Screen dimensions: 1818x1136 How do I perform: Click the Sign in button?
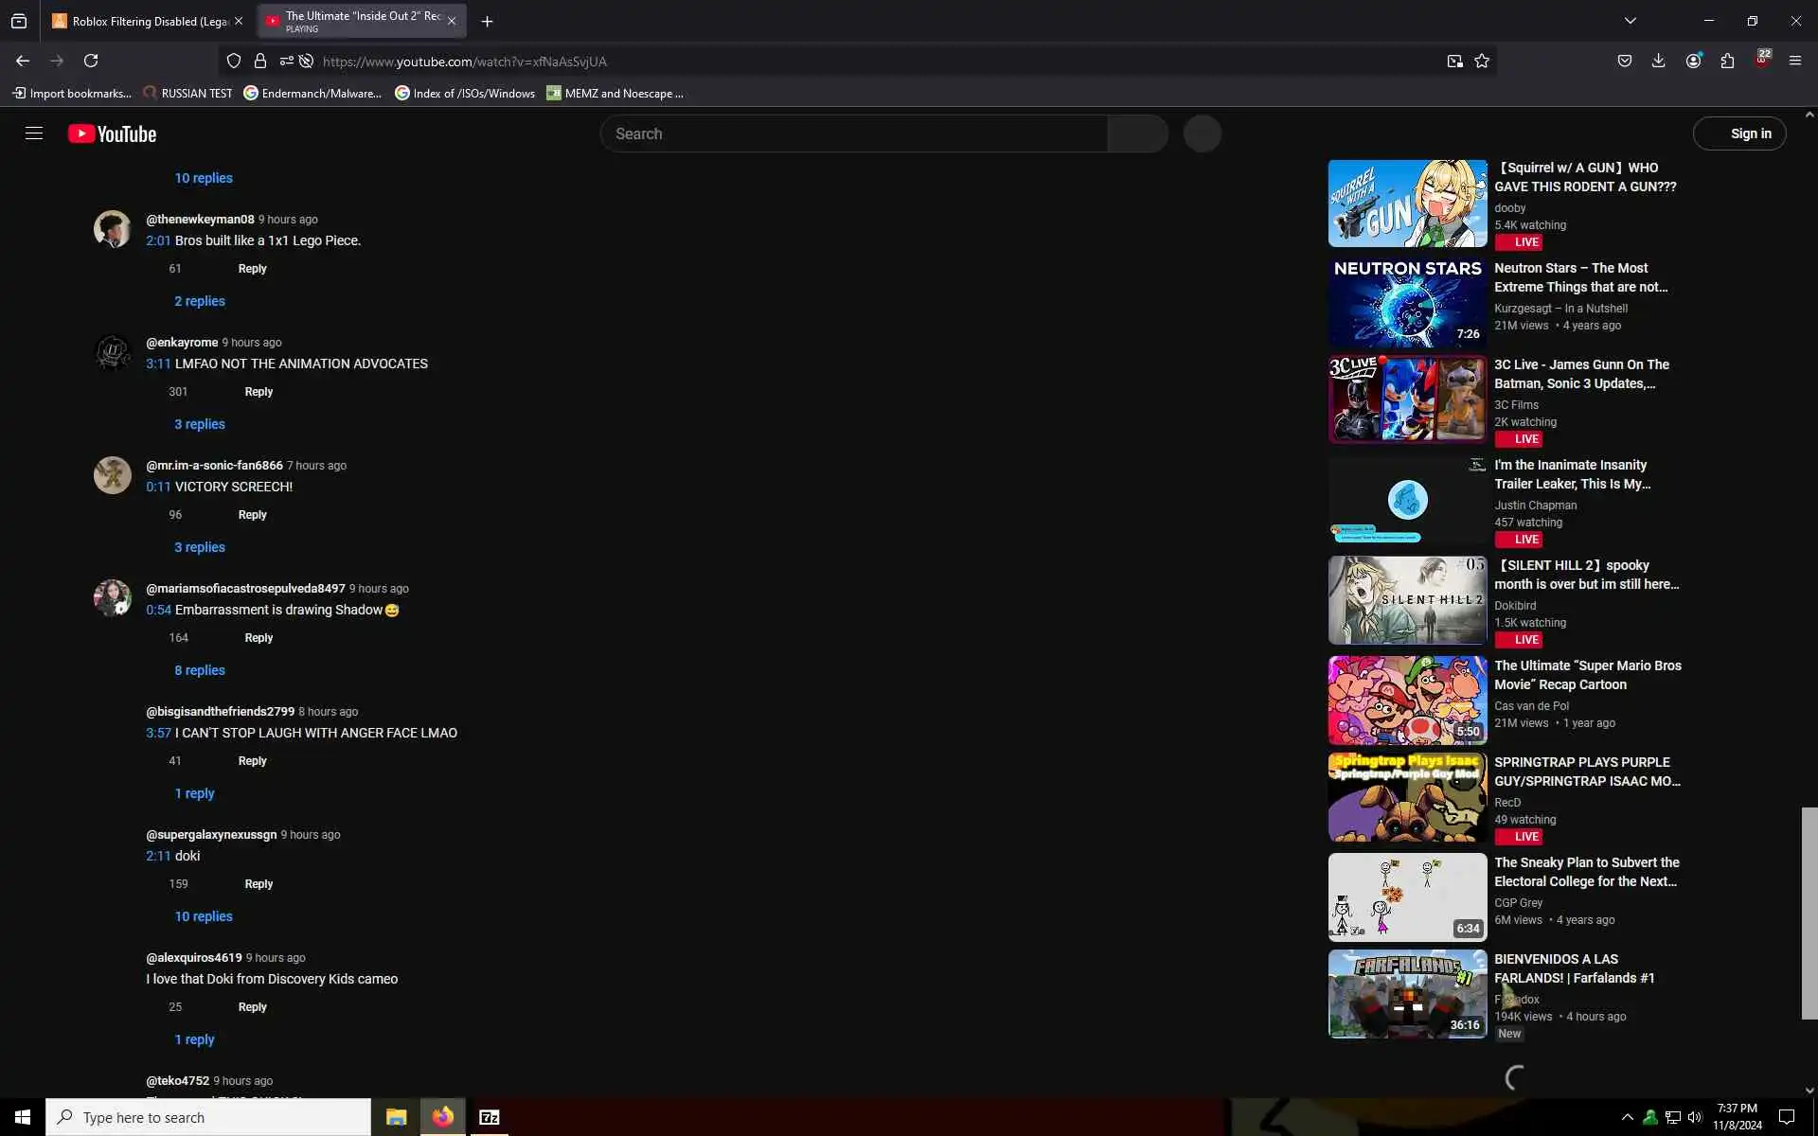pyautogui.click(x=1738, y=133)
